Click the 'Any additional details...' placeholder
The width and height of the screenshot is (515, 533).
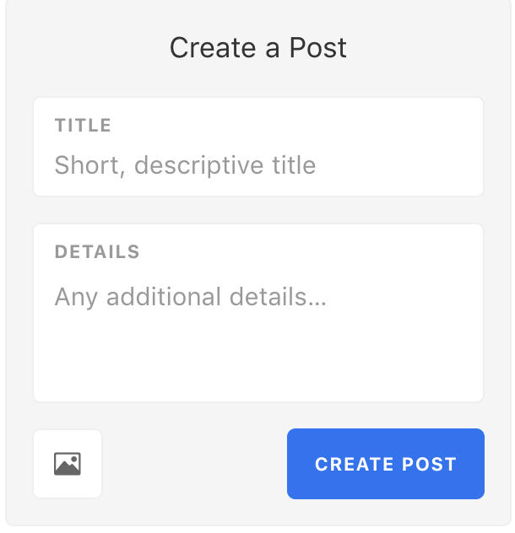(191, 297)
